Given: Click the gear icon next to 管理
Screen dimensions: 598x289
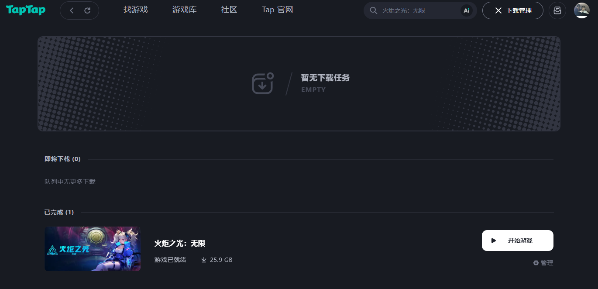Looking at the screenshot, I should pos(536,263).
